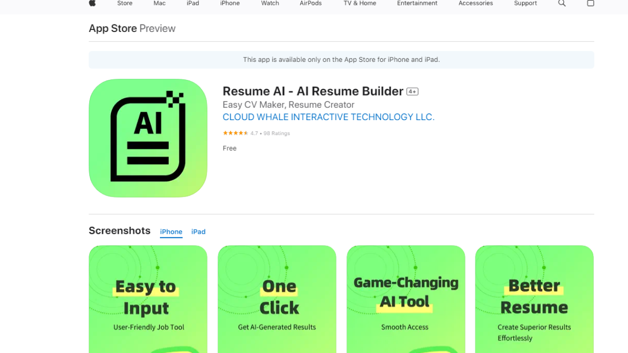Click the Apple logo icon
Screen dimensions: 628x353
coord(92,3)
